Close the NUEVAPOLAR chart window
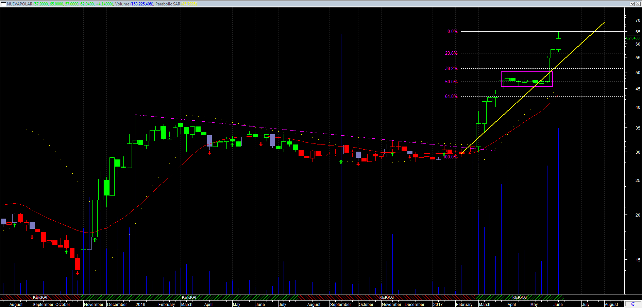Image resolution: width=642 pixels, height=308 pixels. point(638,4)
